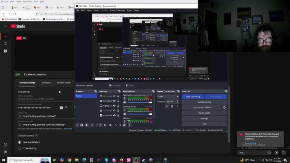Open Virtual Camera settings gear icon

tap(224, 108)
